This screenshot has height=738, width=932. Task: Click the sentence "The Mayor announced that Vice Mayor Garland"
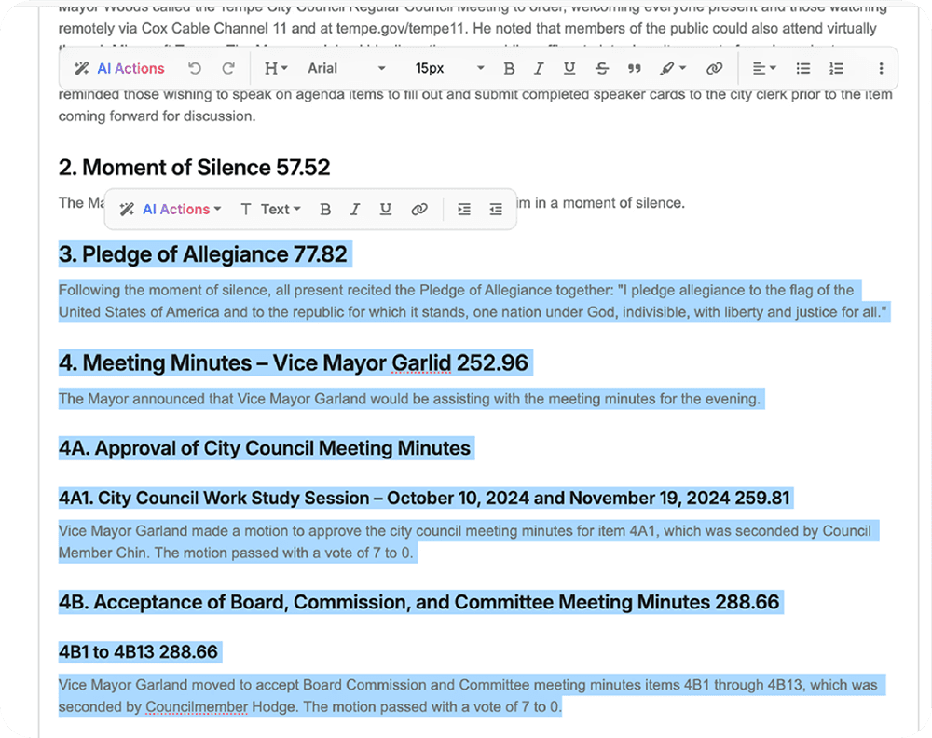[409, 399]
